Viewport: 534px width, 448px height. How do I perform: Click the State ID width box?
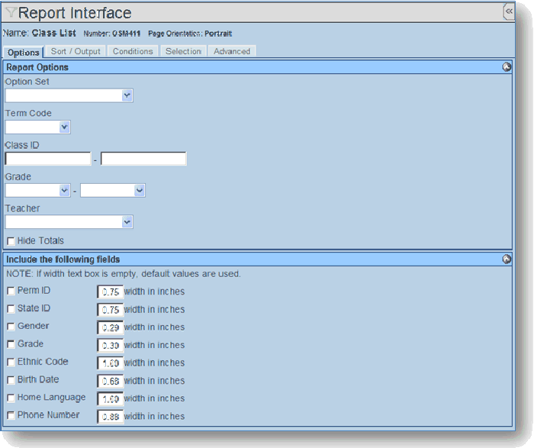coord(111,310)
